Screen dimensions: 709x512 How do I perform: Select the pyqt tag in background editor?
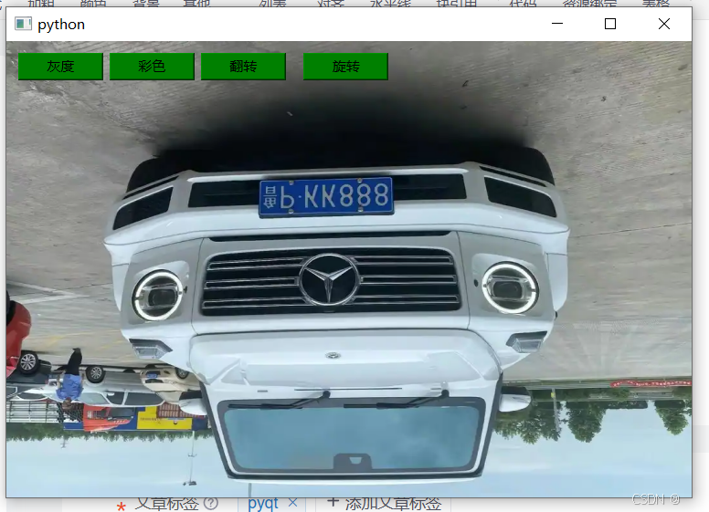(263, 504)
